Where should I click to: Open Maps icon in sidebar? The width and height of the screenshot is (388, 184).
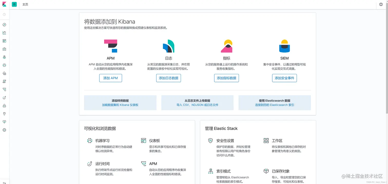coord(4,57)
